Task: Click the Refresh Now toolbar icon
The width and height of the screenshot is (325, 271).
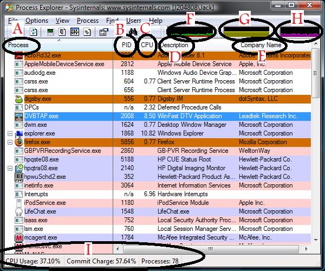Action: click(34, 32)
